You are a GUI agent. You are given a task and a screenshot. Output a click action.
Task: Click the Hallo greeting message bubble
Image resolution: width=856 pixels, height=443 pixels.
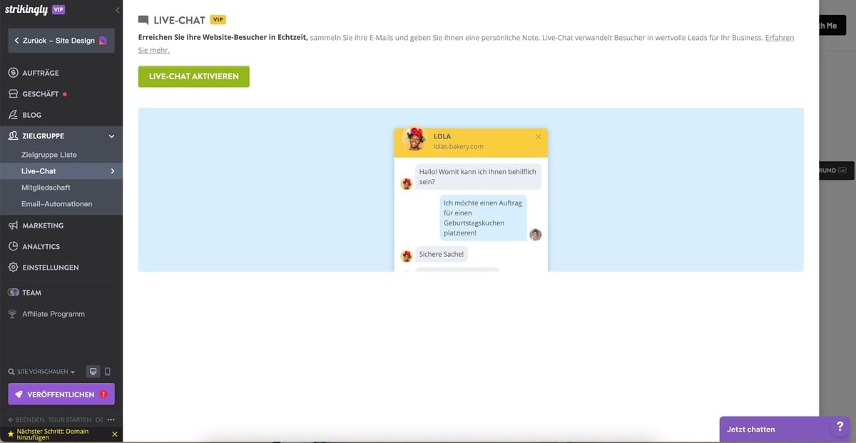pyautogui.click(x=478, y=176)
